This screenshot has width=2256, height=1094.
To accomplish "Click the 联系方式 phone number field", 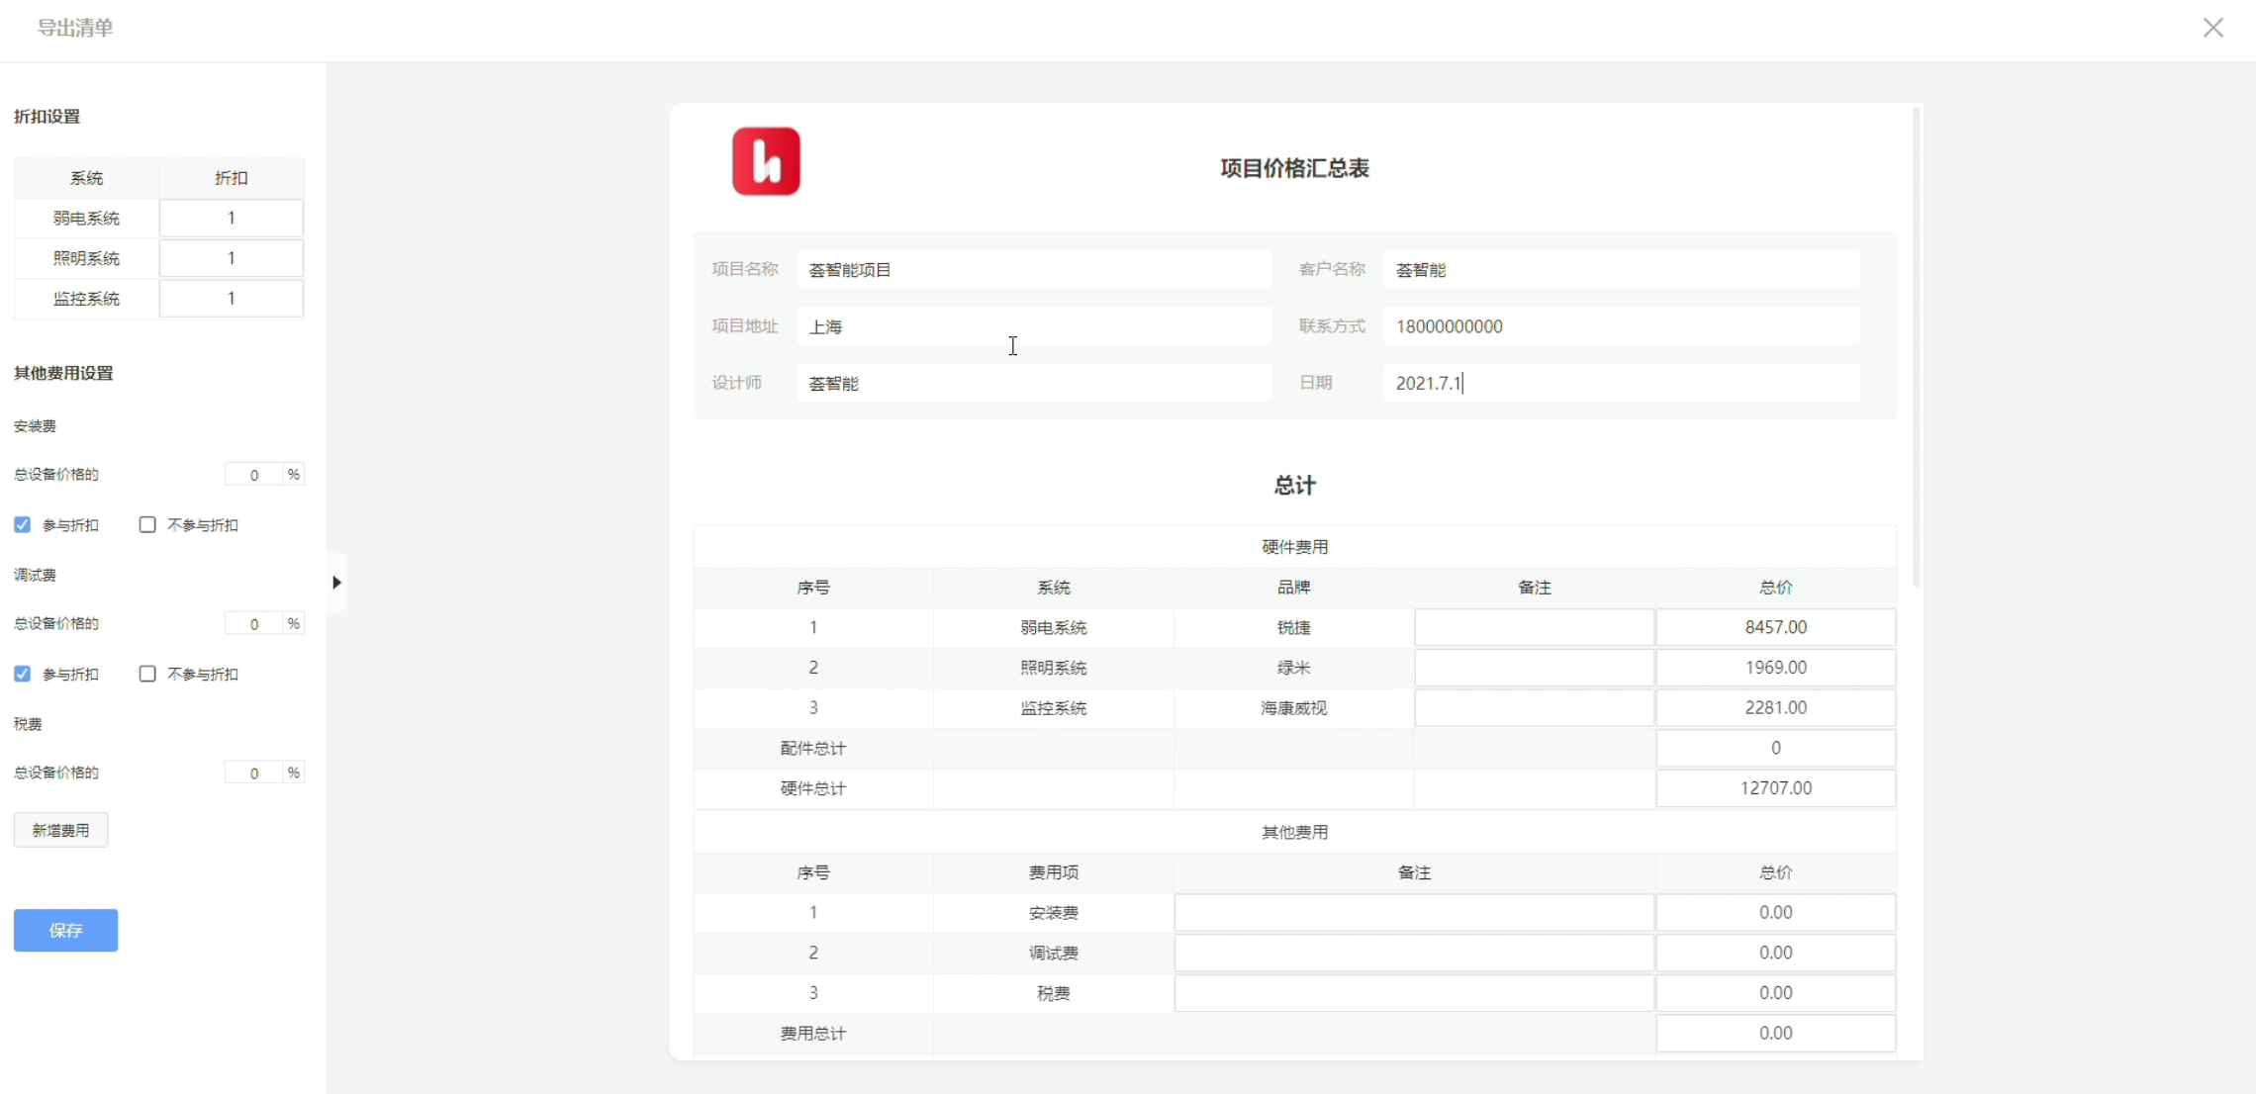I will 1621,326.
